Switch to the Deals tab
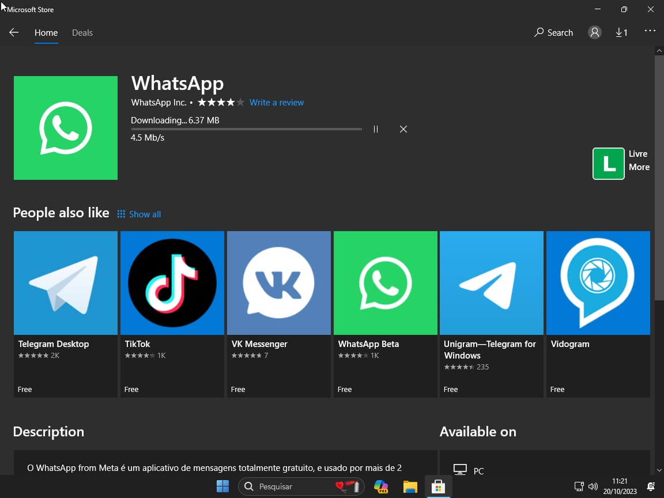 coord(82,33)
